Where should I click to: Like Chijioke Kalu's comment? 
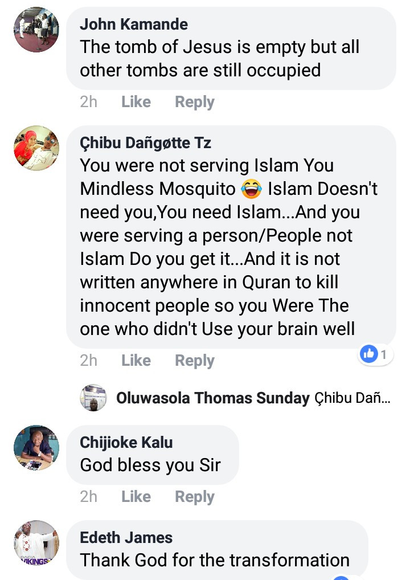[x=136, y=497]
